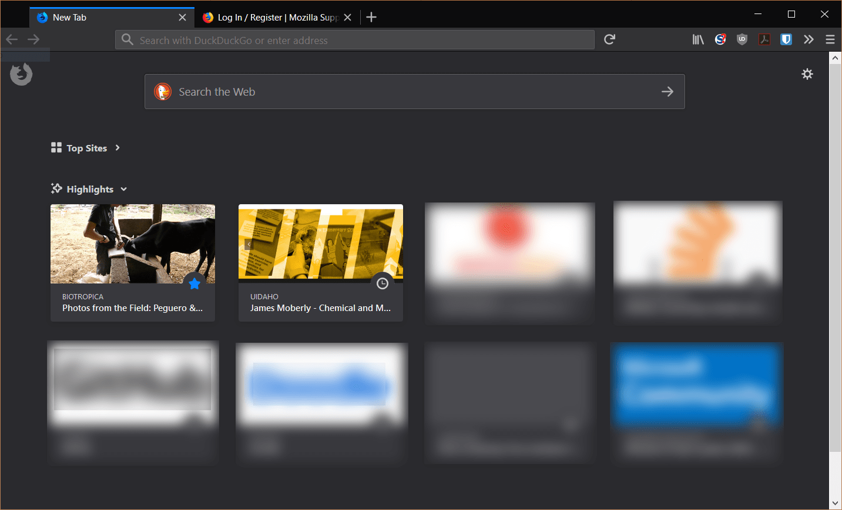Reload the current page

[x=609, y=39]
